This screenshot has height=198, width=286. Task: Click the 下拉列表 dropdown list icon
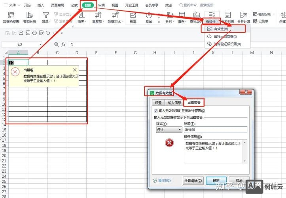227,15
